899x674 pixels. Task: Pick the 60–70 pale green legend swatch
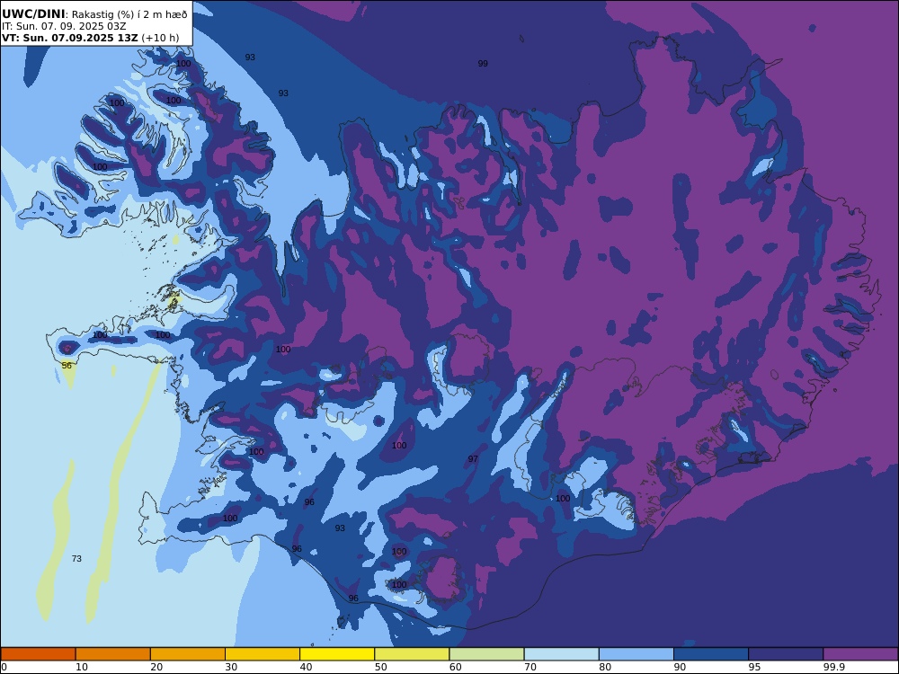click(486, 654)
